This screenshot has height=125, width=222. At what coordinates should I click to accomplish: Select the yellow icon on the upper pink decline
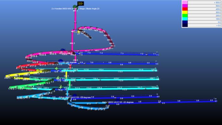[79, 32]
